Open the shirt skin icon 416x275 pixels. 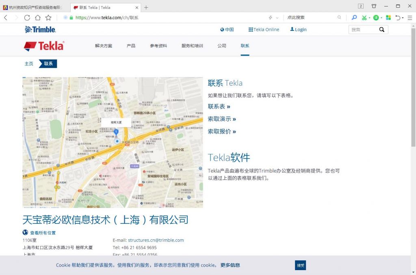[374, 6]
